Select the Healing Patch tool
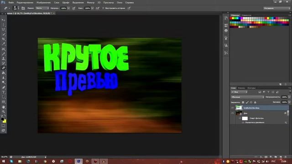The width and height of the screenshot is (292, 164). point(3,49)
